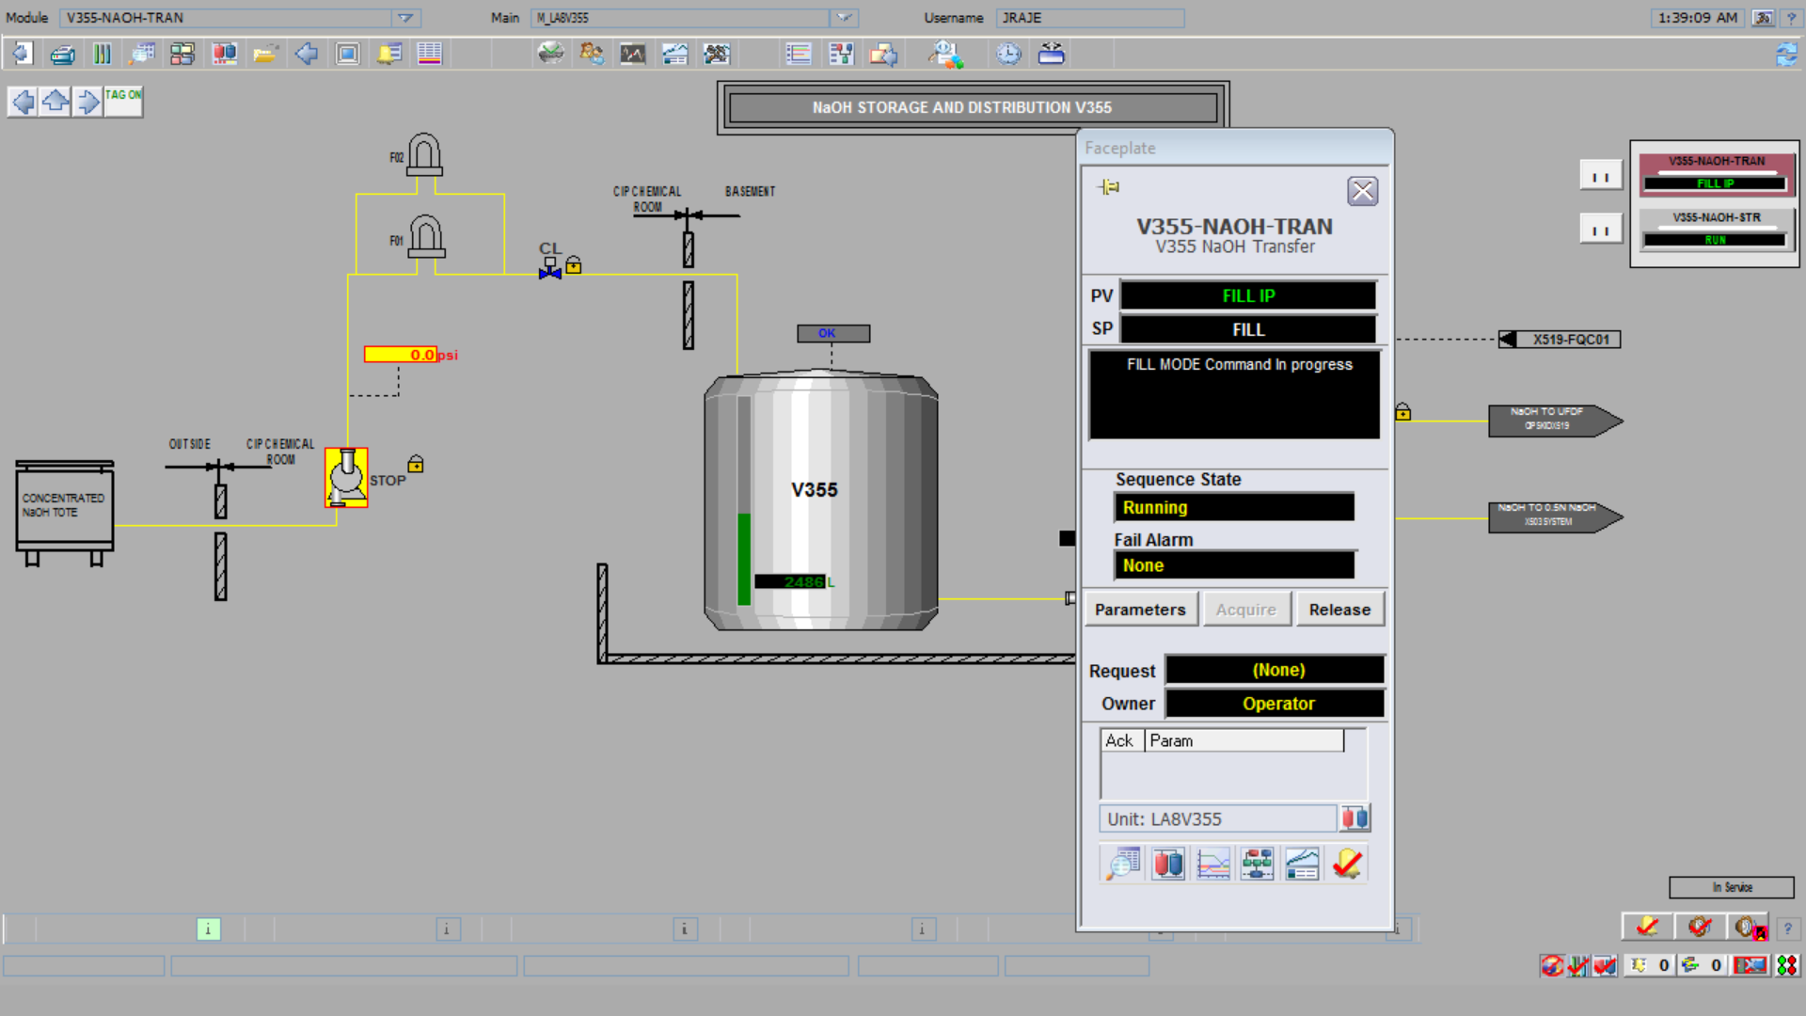
Task: Click the Ack column header
Action: click(1121, 741)
